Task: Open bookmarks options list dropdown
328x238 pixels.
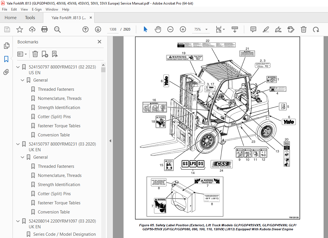Action: pyautogui.click(x=22, y=54)
